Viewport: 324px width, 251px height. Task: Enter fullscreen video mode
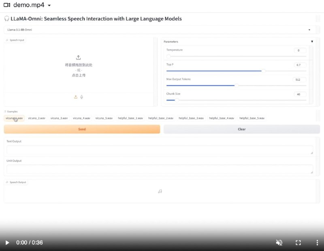point(298,242)
